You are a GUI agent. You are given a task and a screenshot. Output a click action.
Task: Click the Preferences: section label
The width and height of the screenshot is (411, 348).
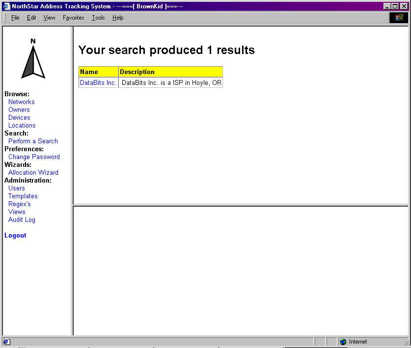tap(24, 149)
